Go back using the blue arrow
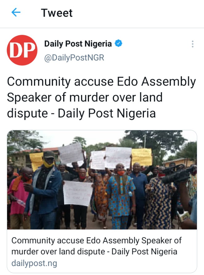Screen dimensions: 204x275 coord(16,12)
